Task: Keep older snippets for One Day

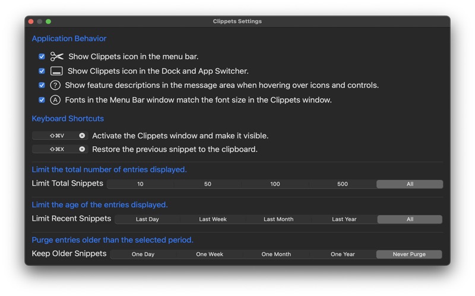Action: click(x=143, y=255)
